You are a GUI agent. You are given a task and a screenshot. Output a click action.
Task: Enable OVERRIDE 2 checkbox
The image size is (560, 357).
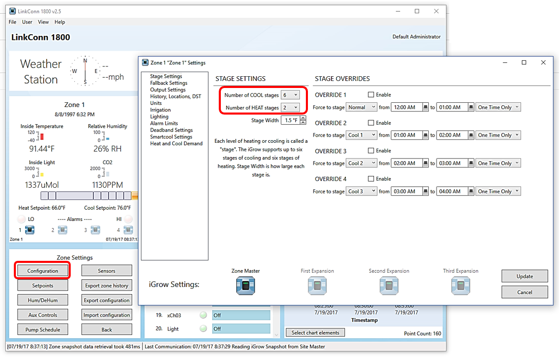pyautogui.click(x=371, y=123)
